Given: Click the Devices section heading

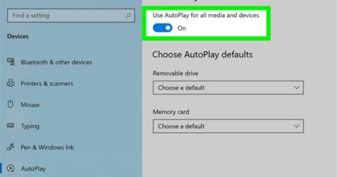Looking at the screenshot, I should pos(18,36).
